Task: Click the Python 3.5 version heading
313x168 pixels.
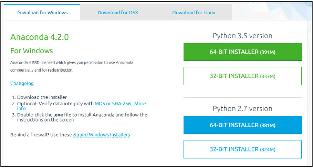Action: [x=243, y=36]
